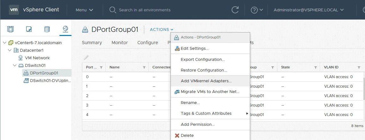Choose Add VMkernel Adapters from menu
Viewport: 365px width, 140px height.
point(206,81)
